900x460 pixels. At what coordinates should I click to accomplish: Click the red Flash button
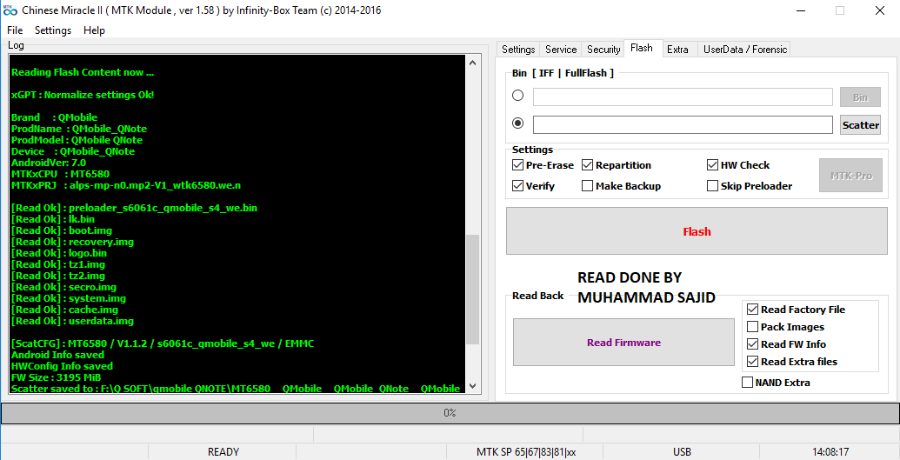[x=697, y=231]
